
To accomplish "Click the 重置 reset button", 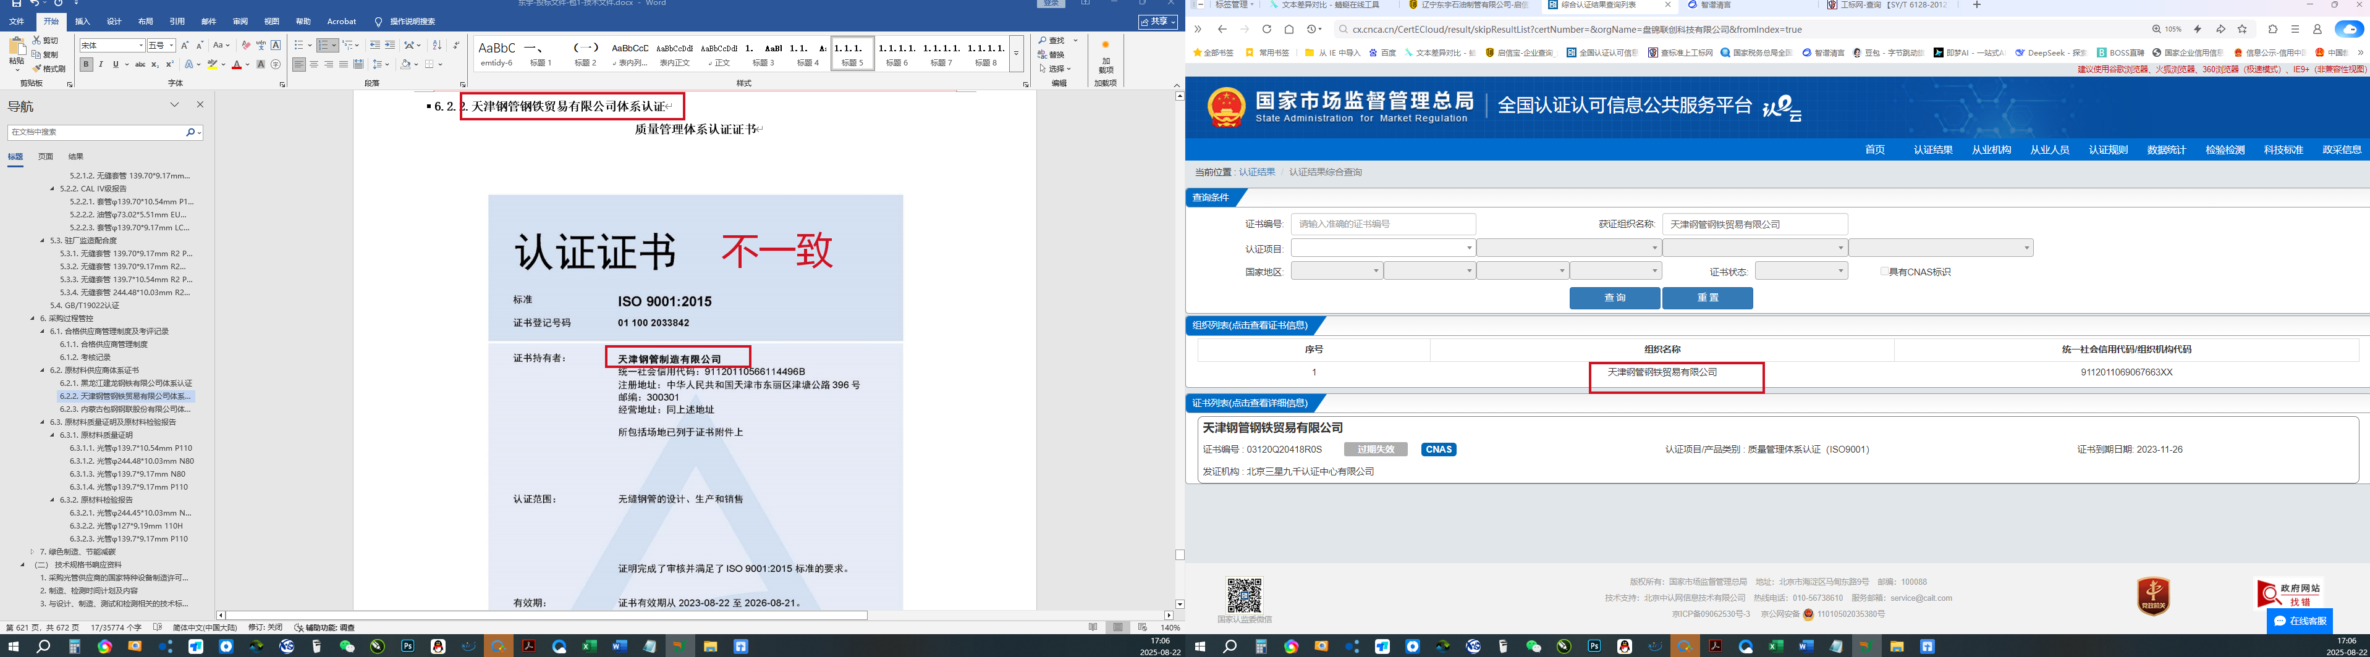I will [1708, 298].
